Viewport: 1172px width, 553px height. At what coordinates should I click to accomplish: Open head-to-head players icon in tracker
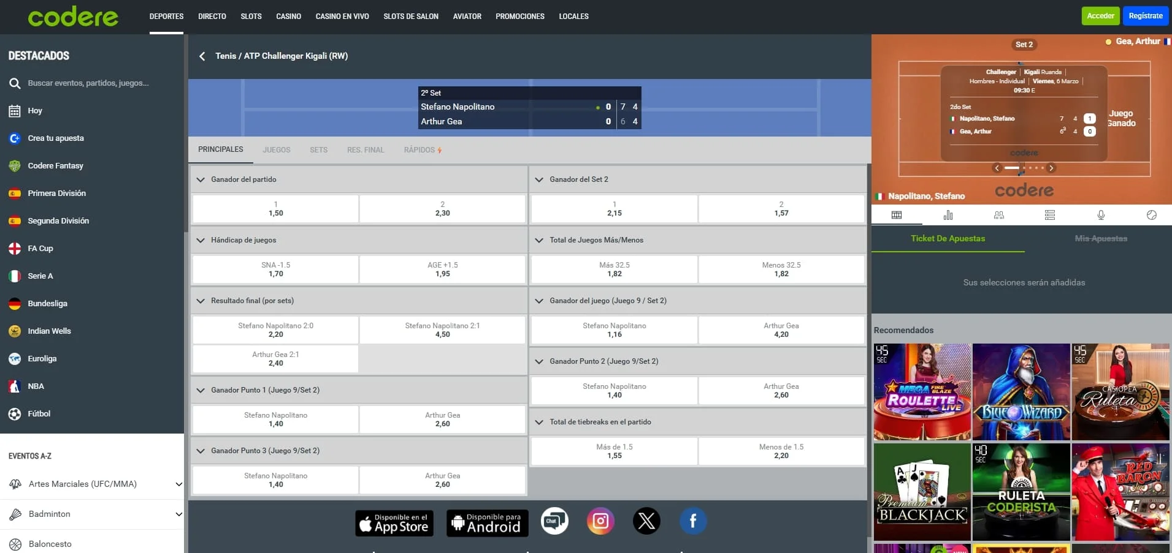[x=999, y=215]
